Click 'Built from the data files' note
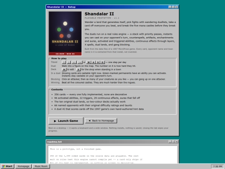Image resolution: width=225 pixels, height=169 pixels. [129, 50]
